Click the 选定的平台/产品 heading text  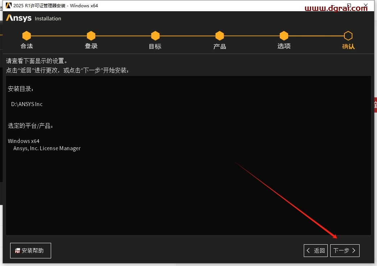click(30, 126)
